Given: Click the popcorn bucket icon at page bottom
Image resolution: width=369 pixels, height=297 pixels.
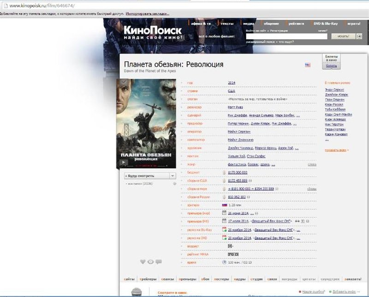Looking at the screenshot, I should pos(137,292).
